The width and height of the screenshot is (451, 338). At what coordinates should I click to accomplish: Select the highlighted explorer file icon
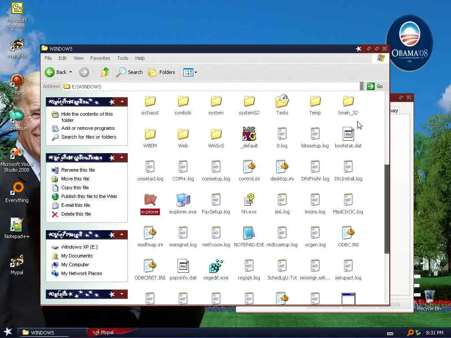[150, 200]
